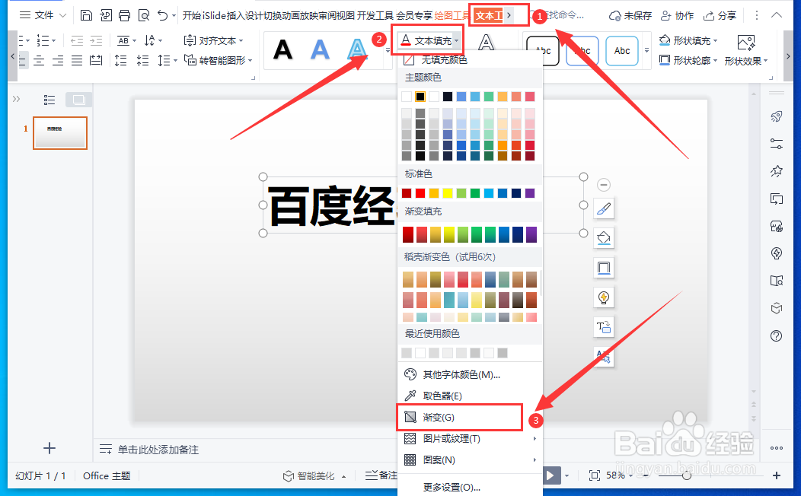The height and width of the screenshot is (496, 801).
Task: Switch the thumbnail pane to Slides view
Action: point(78,100)
